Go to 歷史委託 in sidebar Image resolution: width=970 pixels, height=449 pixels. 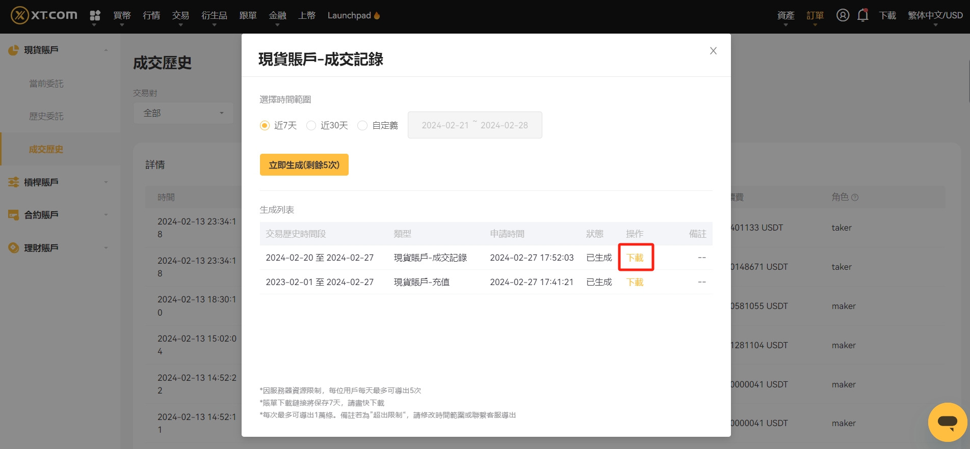tap(46, 117)
